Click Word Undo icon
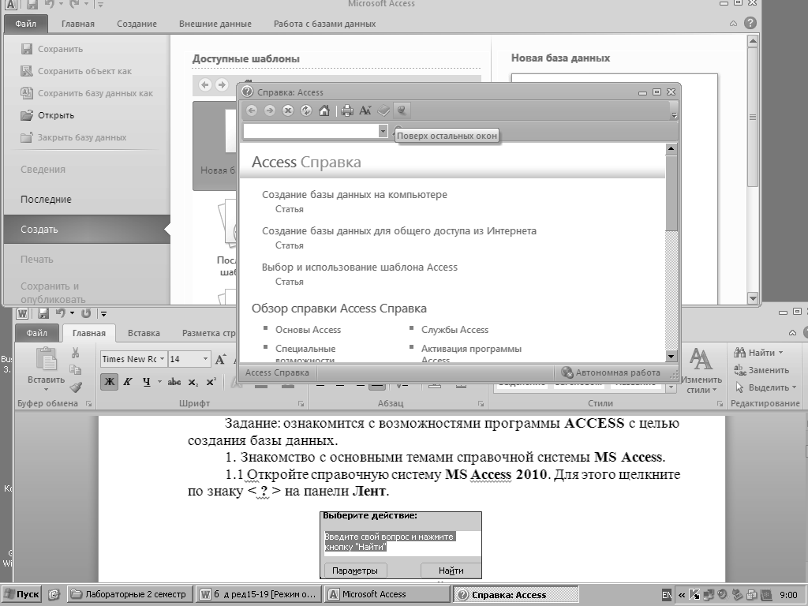The height and width of the screenshot is (606, 808). [x=60, y=313]
